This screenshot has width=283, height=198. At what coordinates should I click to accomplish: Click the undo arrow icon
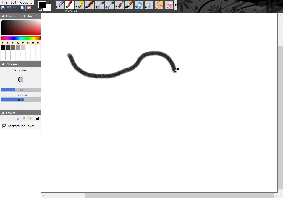9,7
